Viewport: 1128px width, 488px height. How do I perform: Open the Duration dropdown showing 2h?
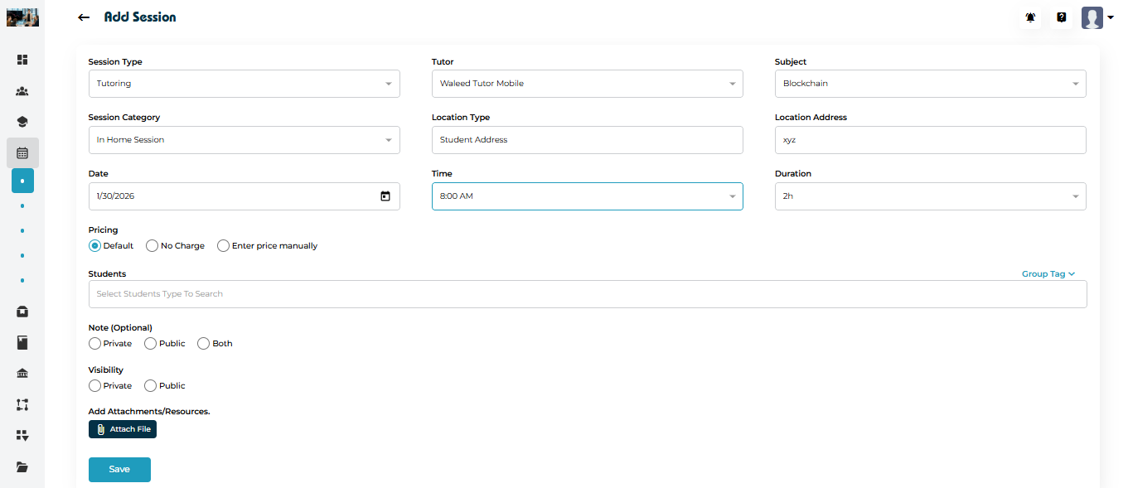pyautogui.click(x=930, y=196)
